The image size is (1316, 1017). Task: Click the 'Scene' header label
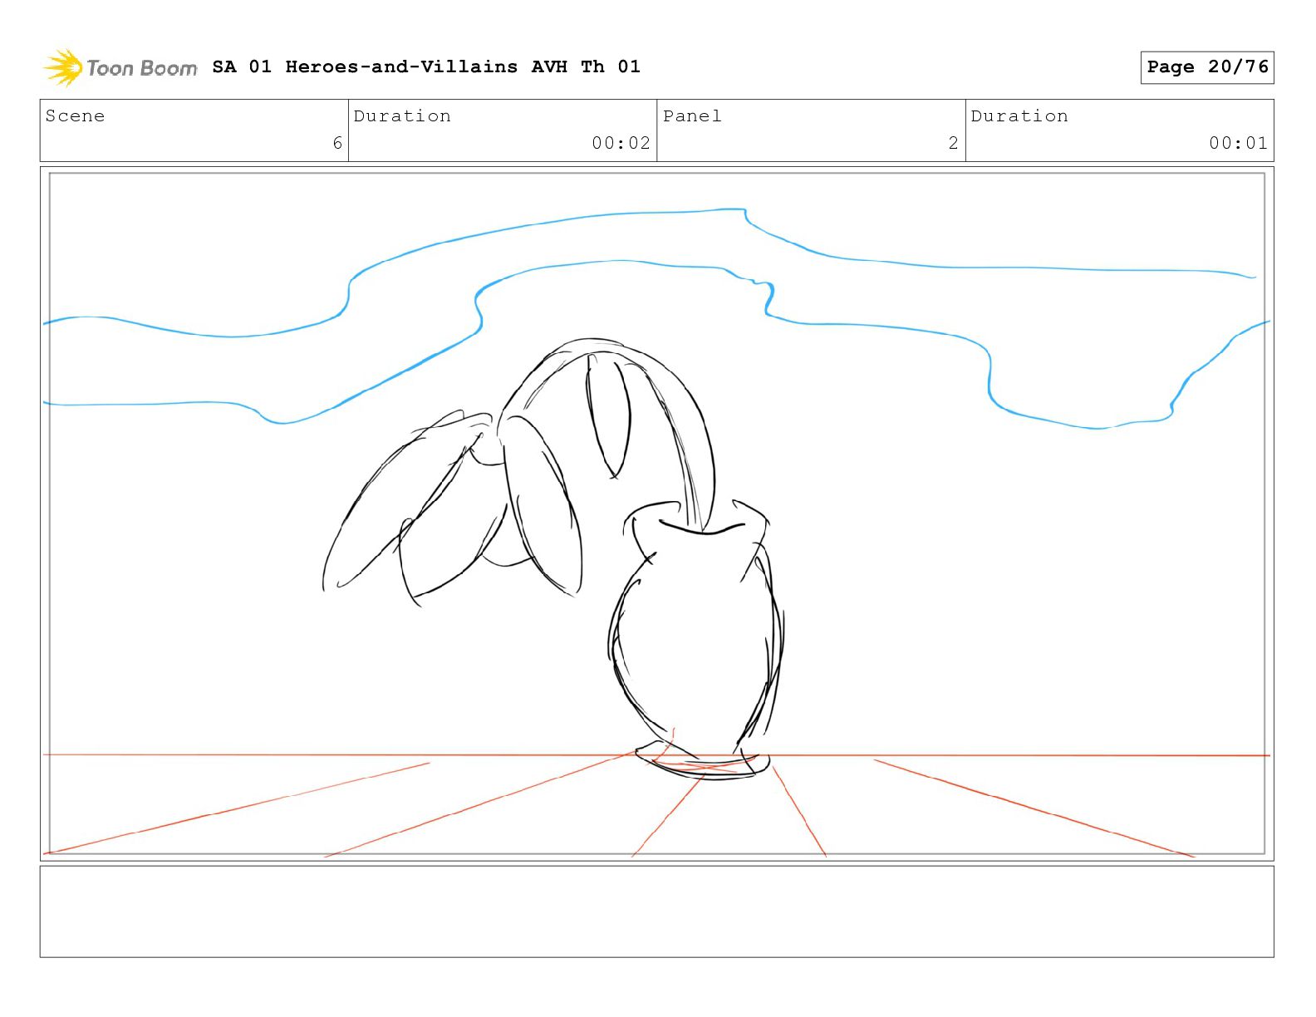75,116
